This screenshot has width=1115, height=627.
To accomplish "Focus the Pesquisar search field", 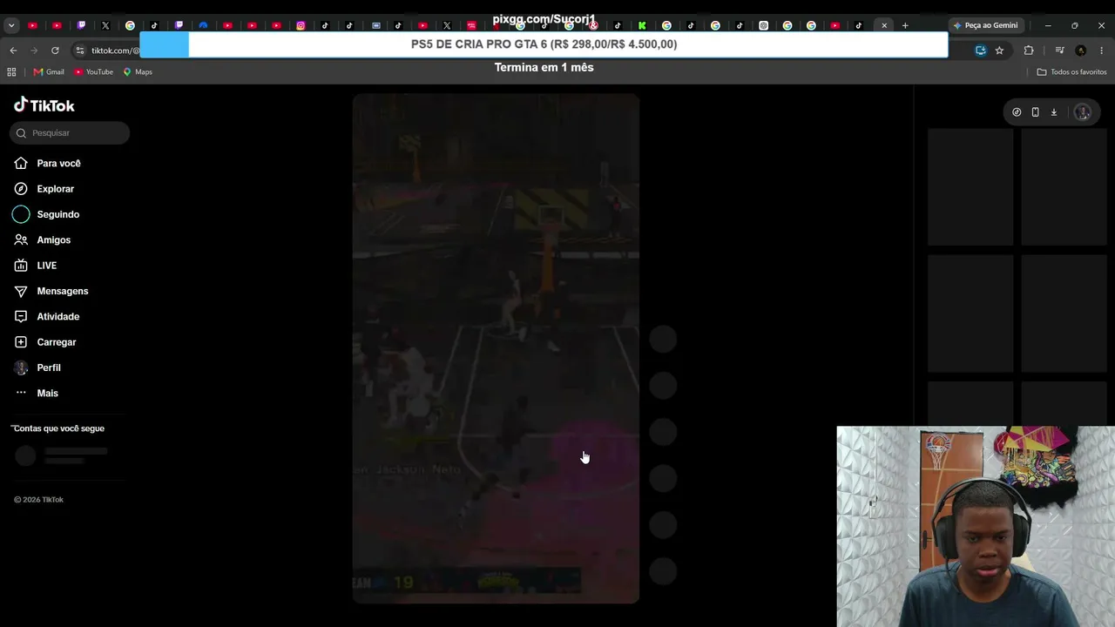I will (x=70, y=133).
